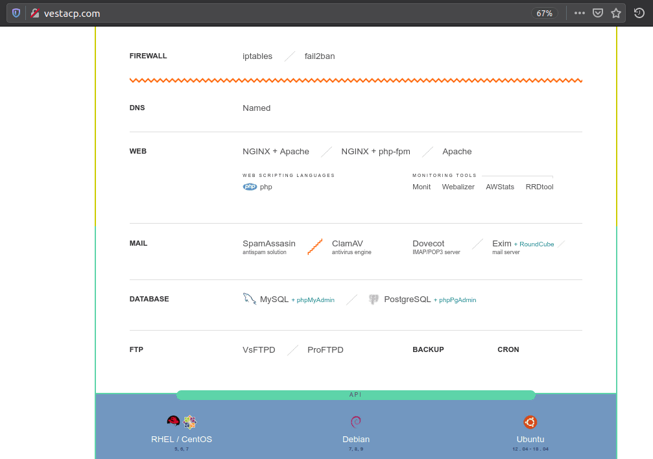The height and width of the screenshot is (459, 653).
Task: Click the AWStats monitoring tool
Action: click(500, 187)
